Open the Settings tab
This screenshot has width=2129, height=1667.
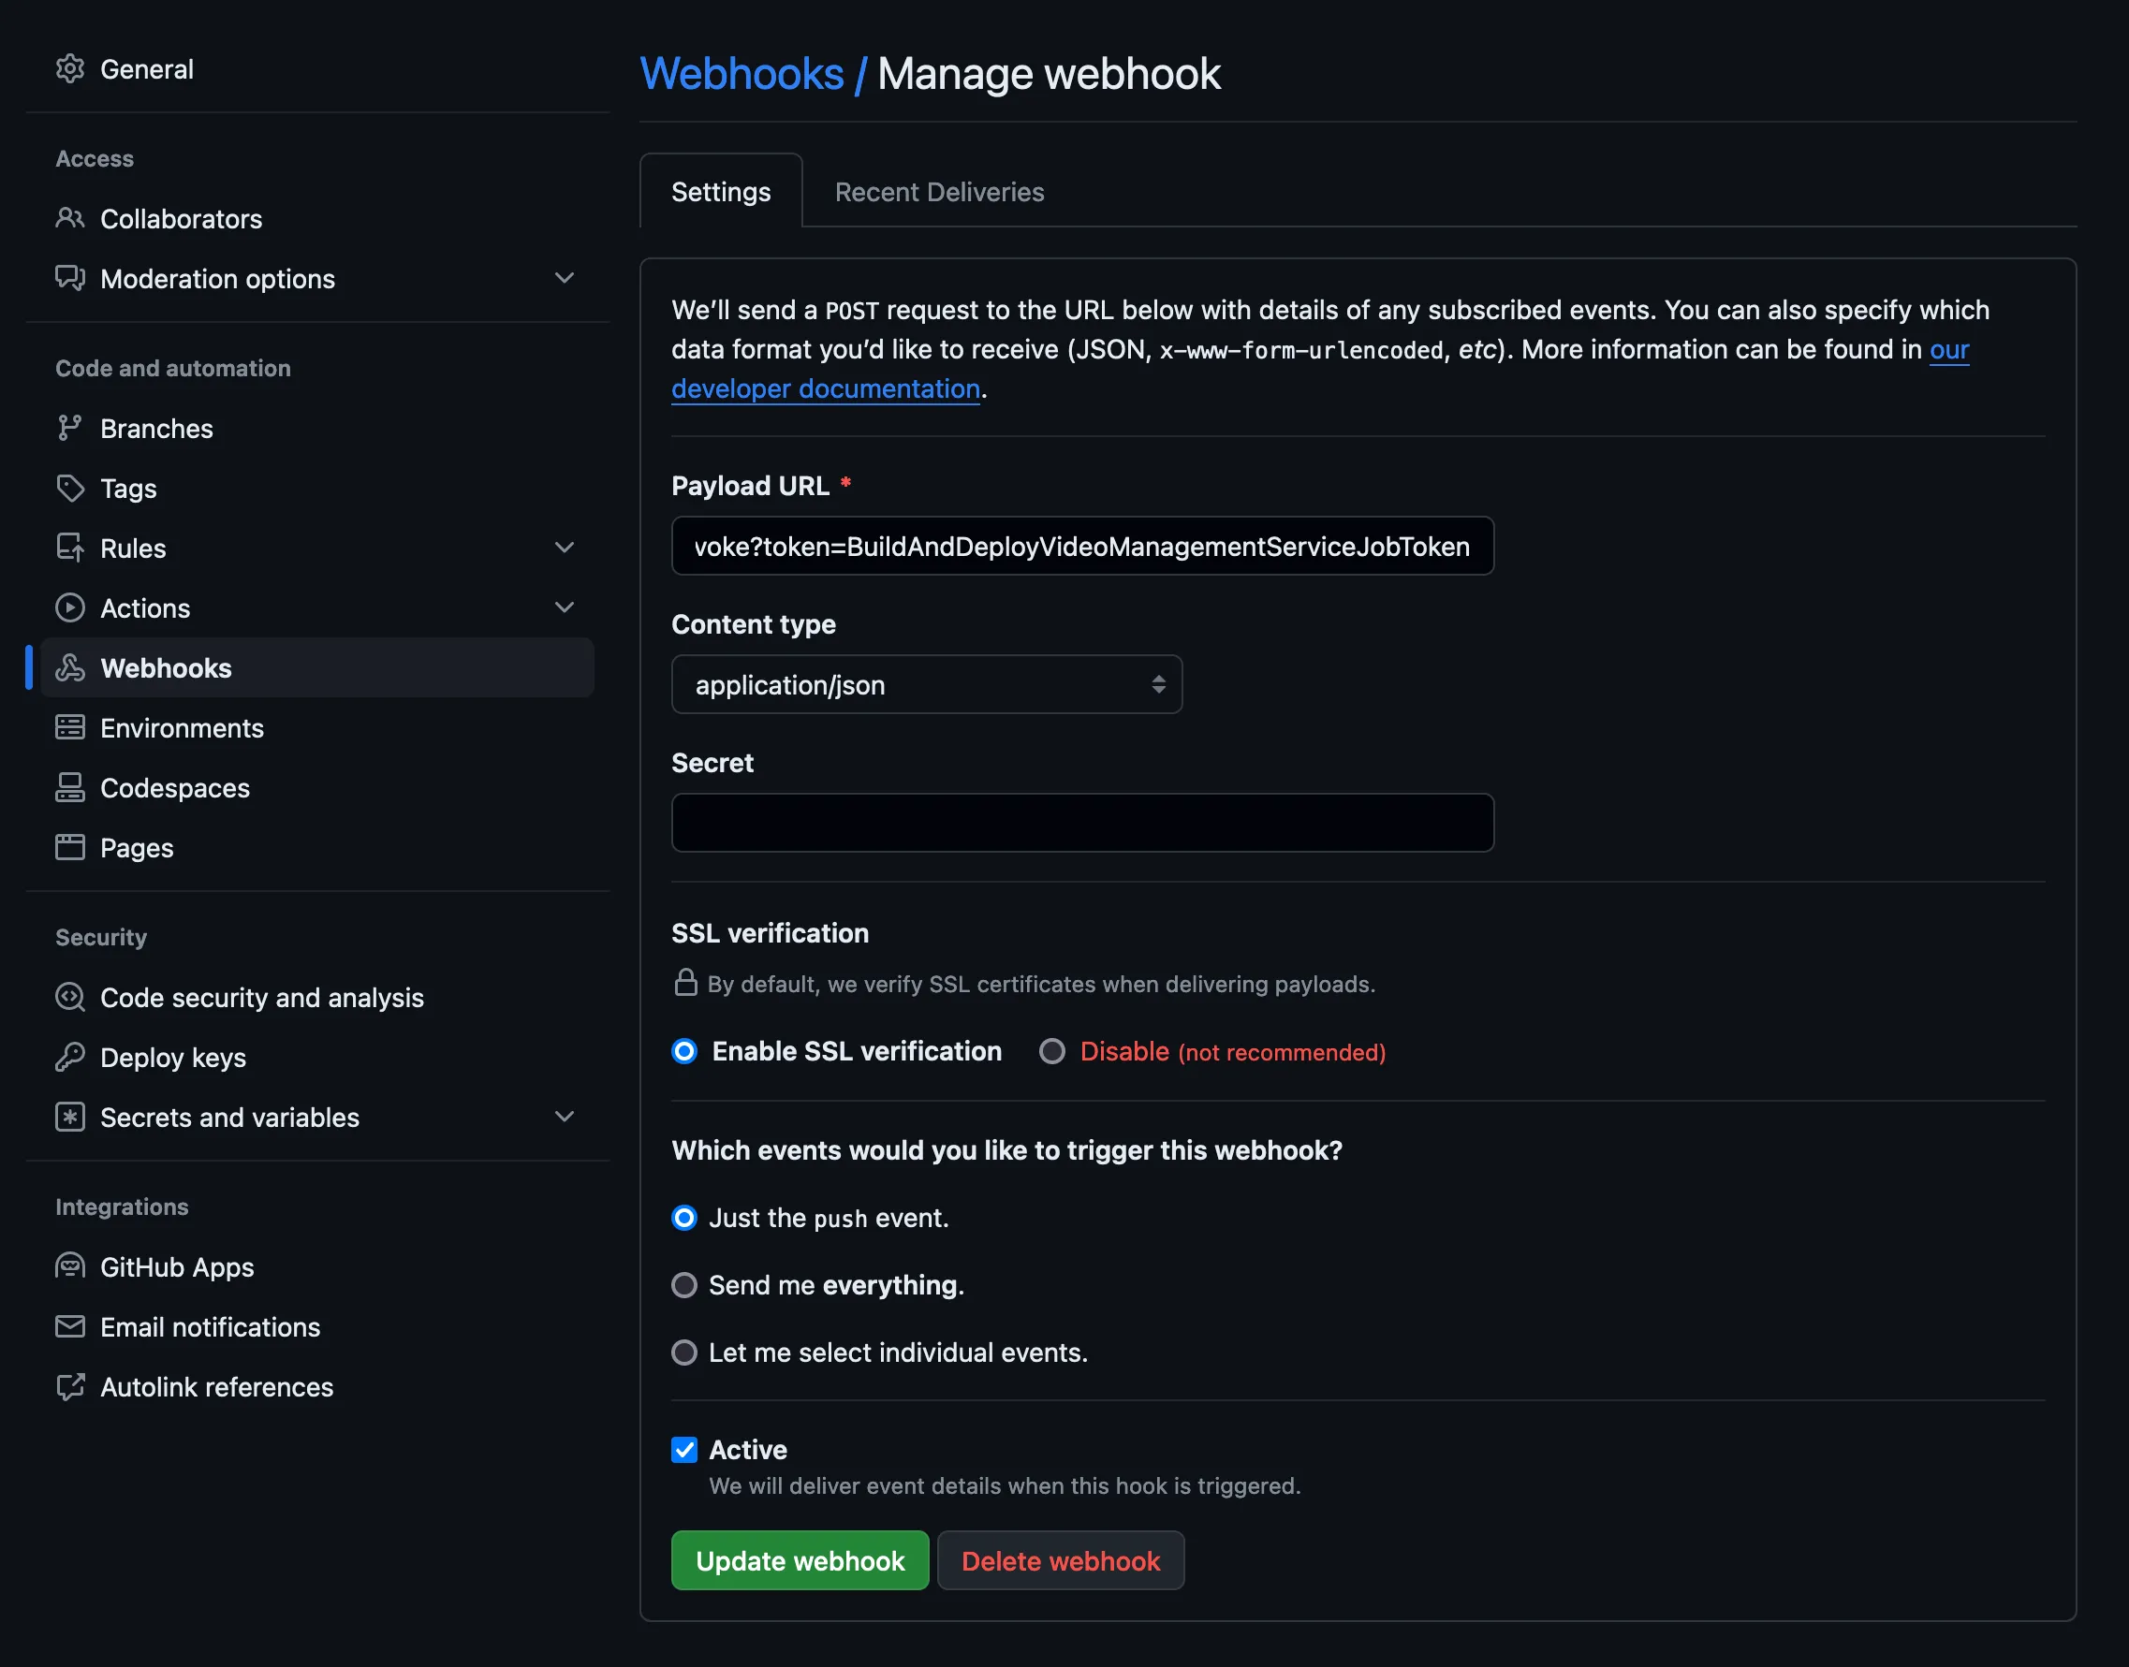(x=720, y=191)
